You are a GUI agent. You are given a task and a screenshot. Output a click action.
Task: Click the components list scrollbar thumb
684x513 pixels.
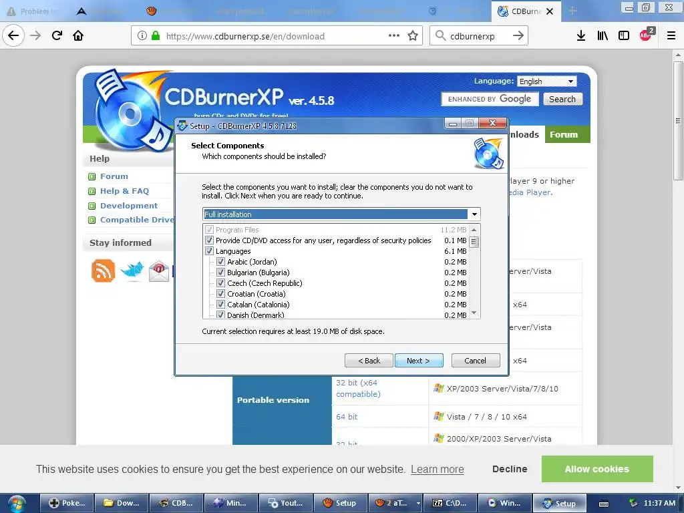click(x=474, y=241)
